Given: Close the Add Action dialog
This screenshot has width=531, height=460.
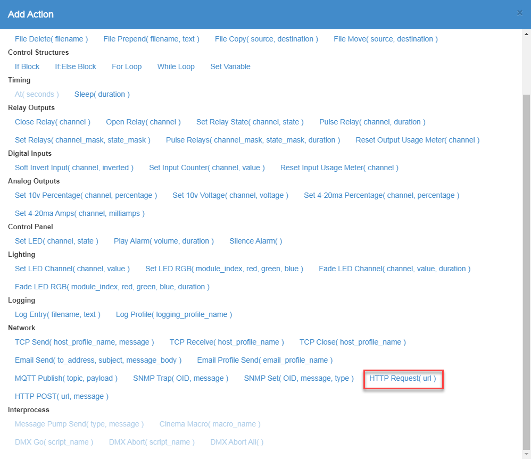Looking at the screenshot, I should click(519, 13).
